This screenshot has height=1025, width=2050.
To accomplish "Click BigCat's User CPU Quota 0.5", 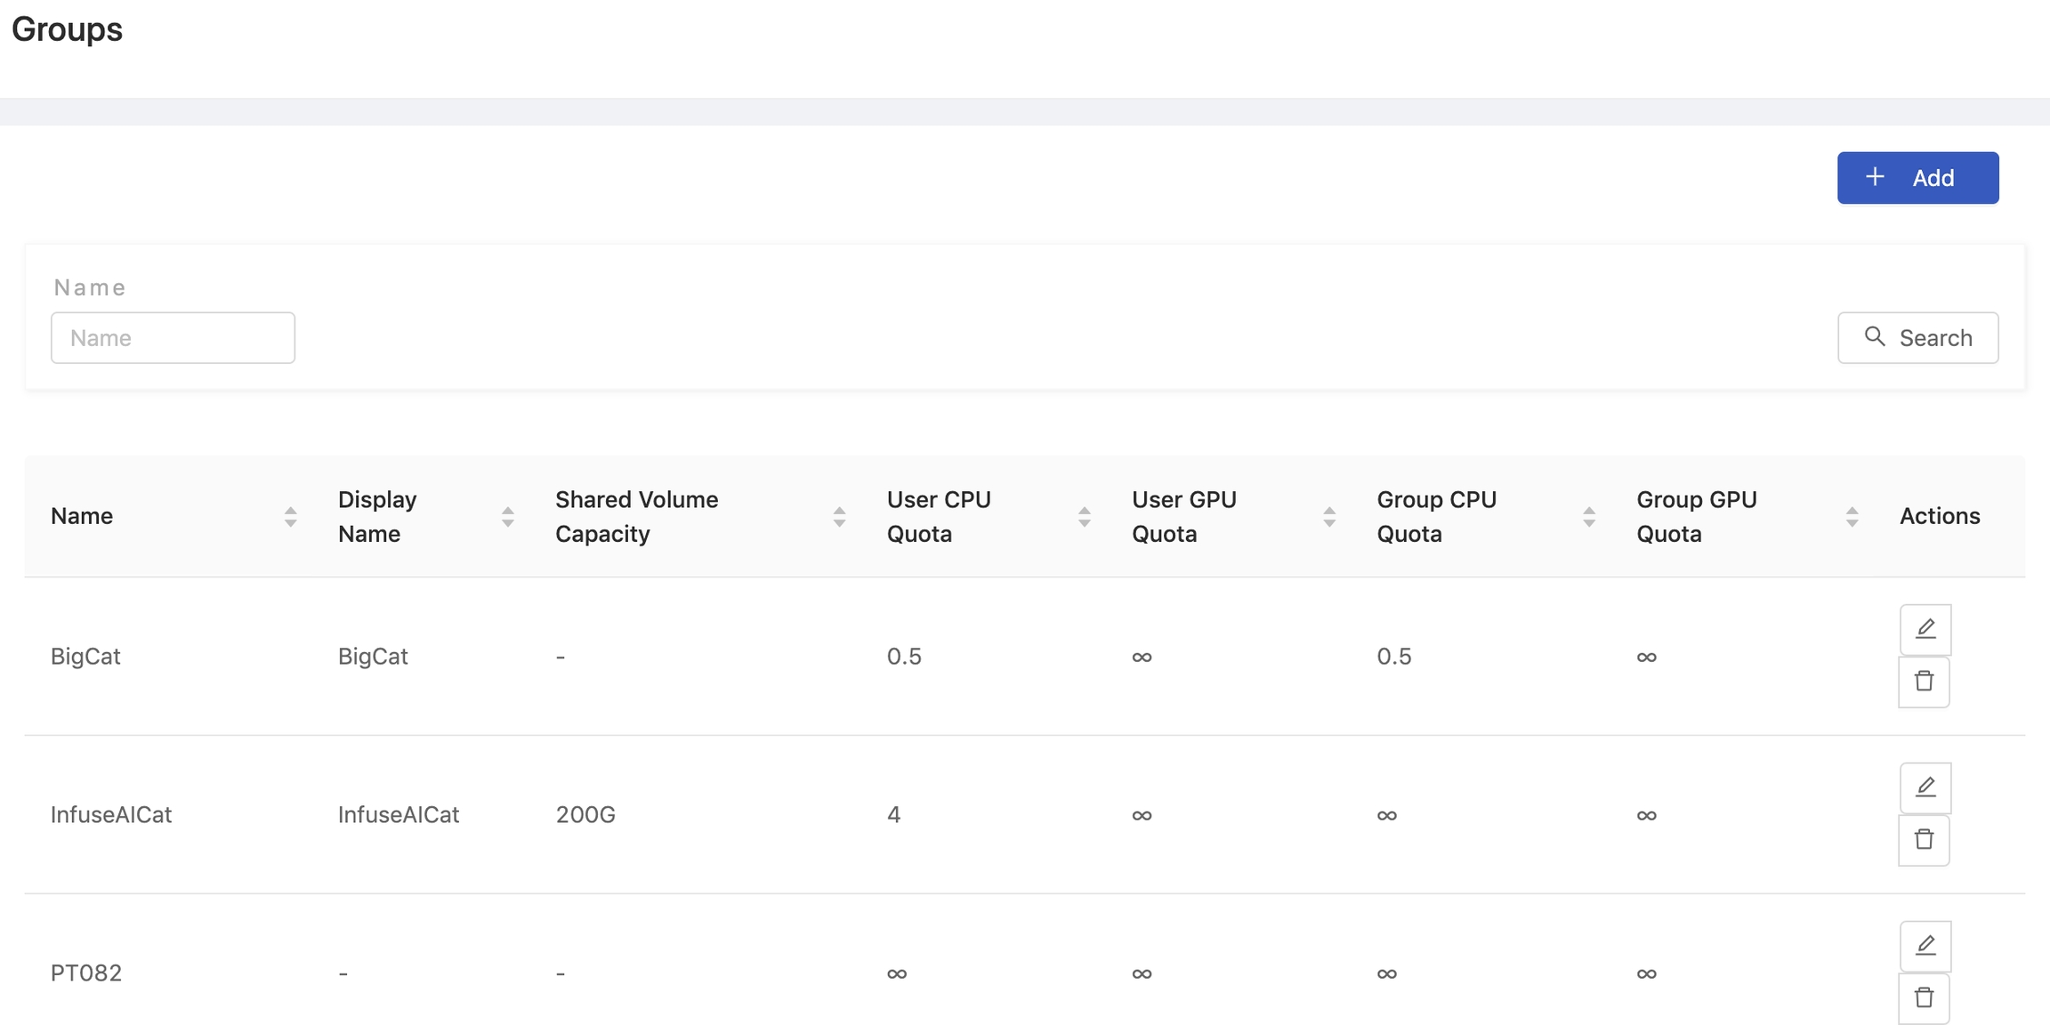I will coord(904,657).
